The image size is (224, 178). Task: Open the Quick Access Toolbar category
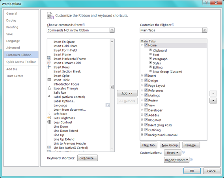pyautogui.click(x=21, y=62)
